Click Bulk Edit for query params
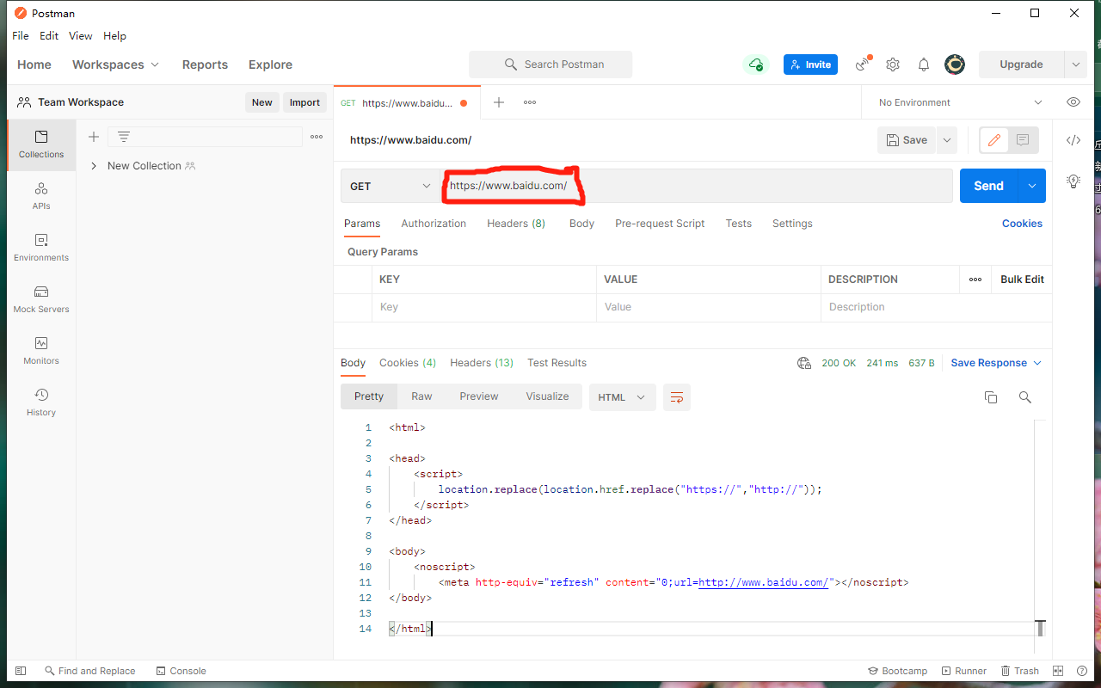 click(x=1022, y=279)
